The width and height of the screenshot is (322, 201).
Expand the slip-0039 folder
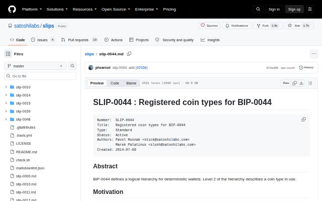(x=6, y=111)
